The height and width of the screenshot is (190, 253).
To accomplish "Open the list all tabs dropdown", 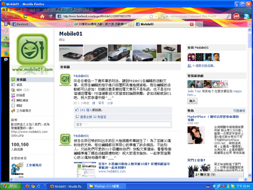I will tap(250, 24).
